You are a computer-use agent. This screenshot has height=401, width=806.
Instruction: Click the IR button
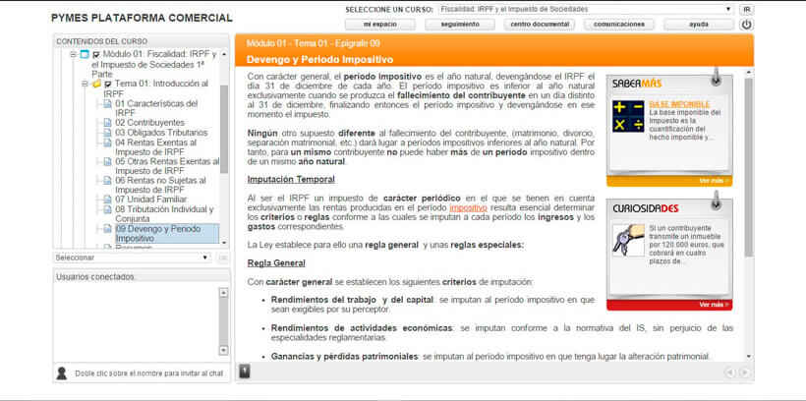tap(746, 9)
